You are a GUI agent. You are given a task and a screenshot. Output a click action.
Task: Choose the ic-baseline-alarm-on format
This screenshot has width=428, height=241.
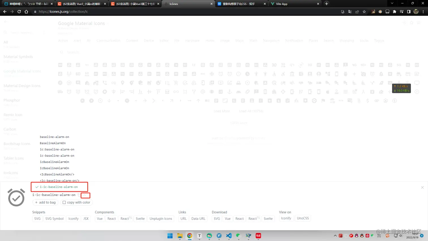click(57, 155)
